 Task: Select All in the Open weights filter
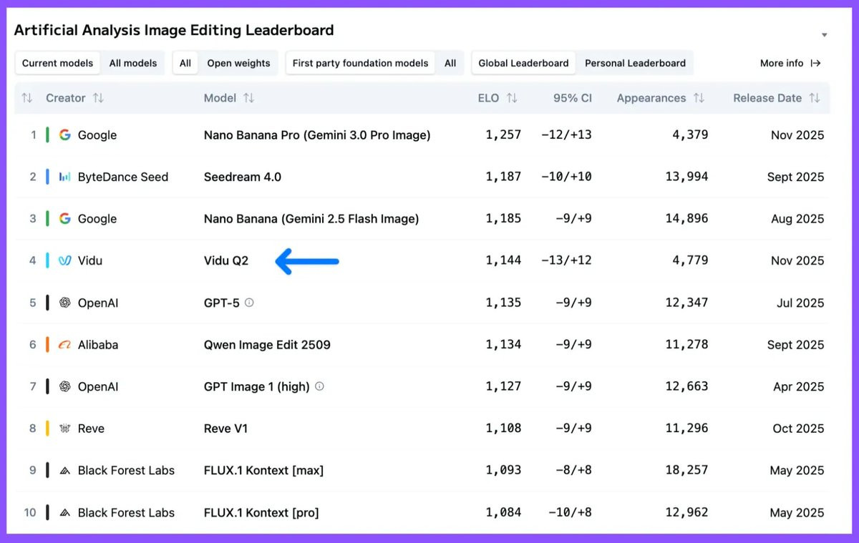coord(185,63)
